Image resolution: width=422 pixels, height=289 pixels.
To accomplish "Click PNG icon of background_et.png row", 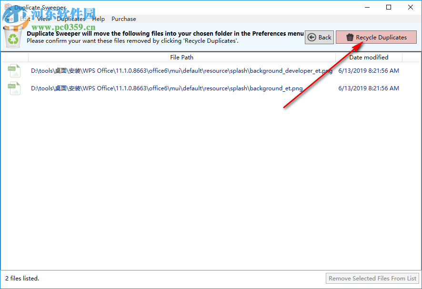I will tap(14, 88).
